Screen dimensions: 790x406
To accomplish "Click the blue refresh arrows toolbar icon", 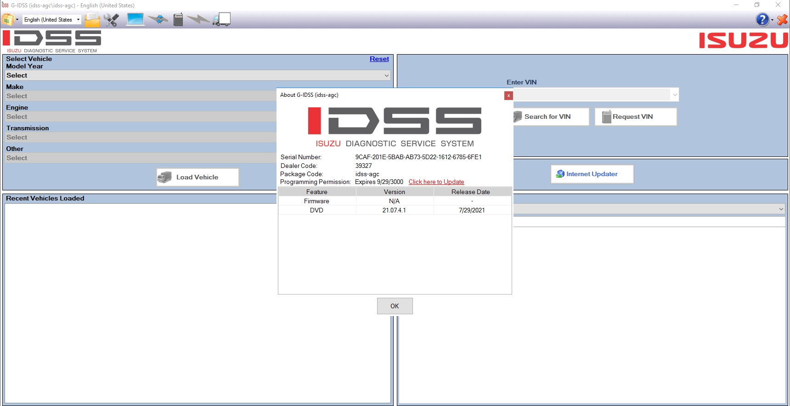I will pyautogui.click(x=158, y=19).
